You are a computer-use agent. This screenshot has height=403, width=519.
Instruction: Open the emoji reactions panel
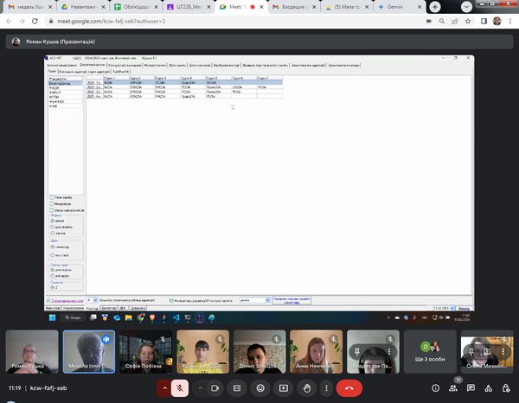coord(260,388)
